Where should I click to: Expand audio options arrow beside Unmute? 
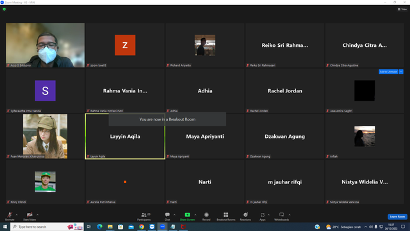(x=17, y=215)
